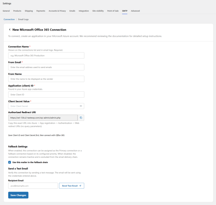Toggle Use this mailer in the fallback chain

10,162
